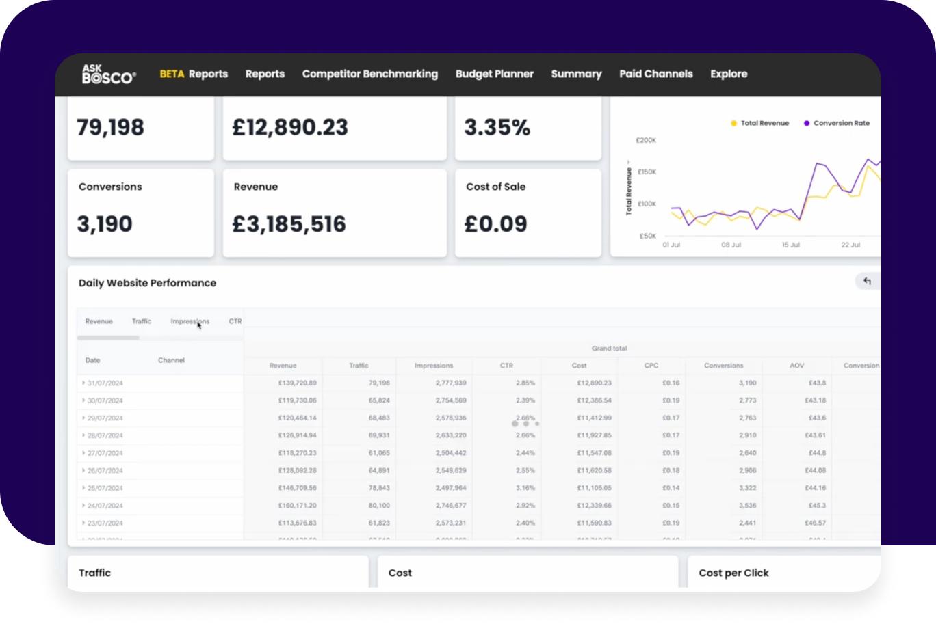Click the horizontal scrollbar under metric chips
The width and height of the screenshot is (936, 626).
[109, 338]
